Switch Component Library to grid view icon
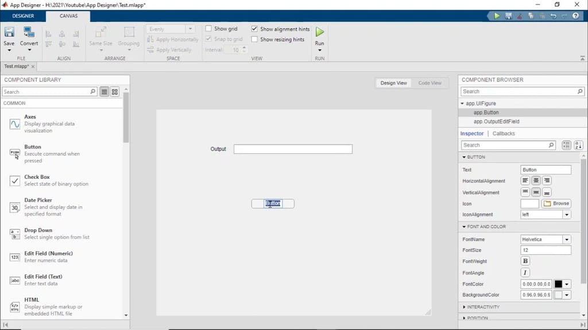This screenshot has height=330, width=588. [x=113, y=92]
